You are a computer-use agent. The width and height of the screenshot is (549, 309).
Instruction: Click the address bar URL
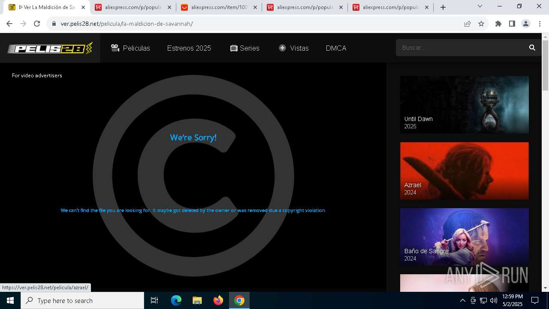coord(127,24)
